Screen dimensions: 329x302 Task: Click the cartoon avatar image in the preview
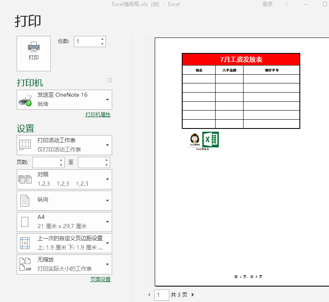(195, 139)
